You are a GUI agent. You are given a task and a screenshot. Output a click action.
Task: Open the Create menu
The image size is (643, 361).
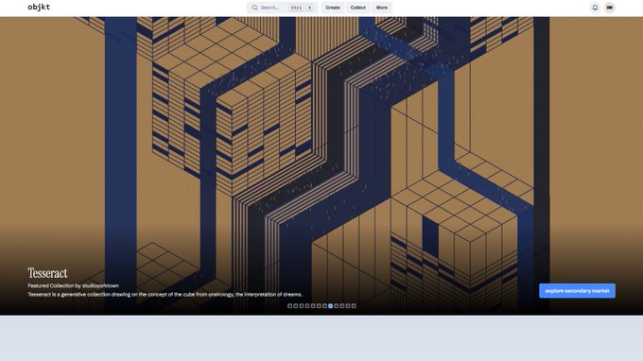333,8
